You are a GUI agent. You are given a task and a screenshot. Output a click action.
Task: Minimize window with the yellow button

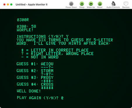pyautogui.click(x=8, y=4)
